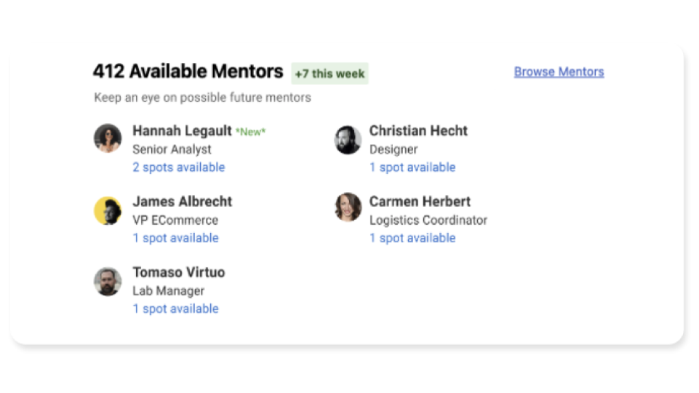Open James Albrecht's 1 spot available link
The height and width of the screenshot is (393, 699).
click(175, 238)
